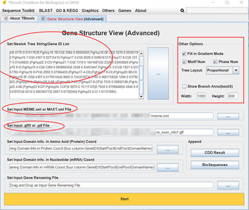Click the Newick tree string text area
The width and height of the screenshot is (249, 210).
(74, 75)
